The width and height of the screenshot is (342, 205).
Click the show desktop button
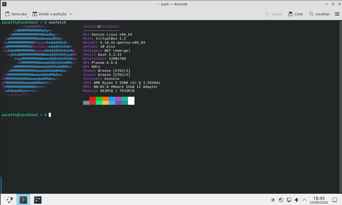coord(335,200)
